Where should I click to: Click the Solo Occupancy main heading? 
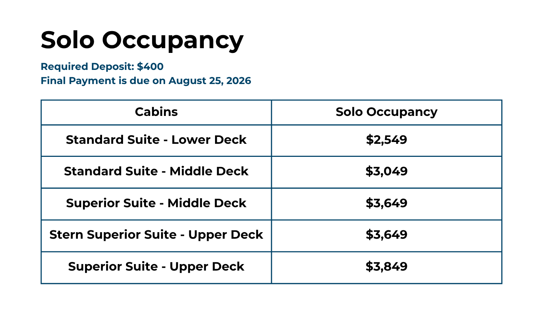(x=142, y=41)
